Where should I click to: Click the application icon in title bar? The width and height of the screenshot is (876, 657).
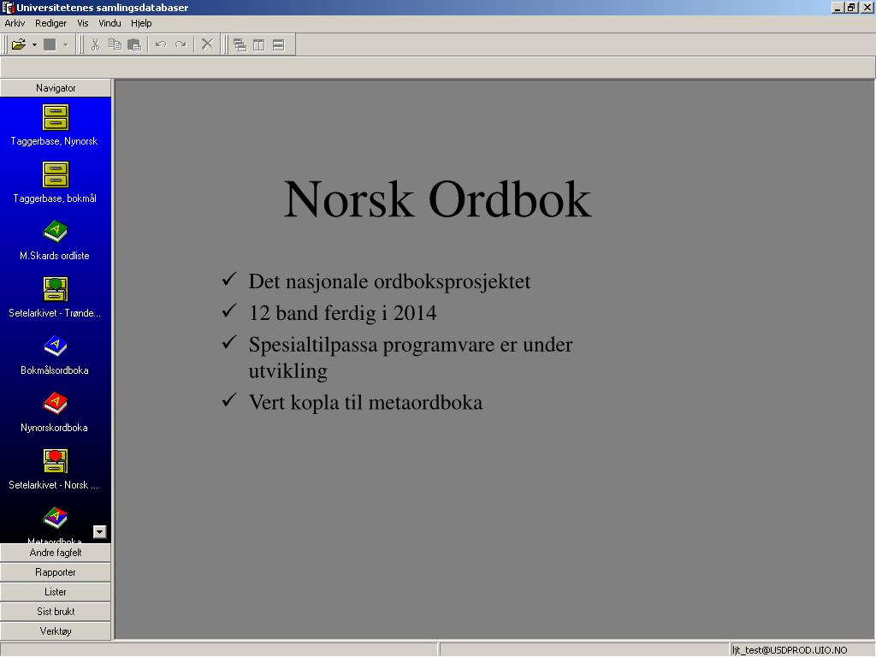7,7
